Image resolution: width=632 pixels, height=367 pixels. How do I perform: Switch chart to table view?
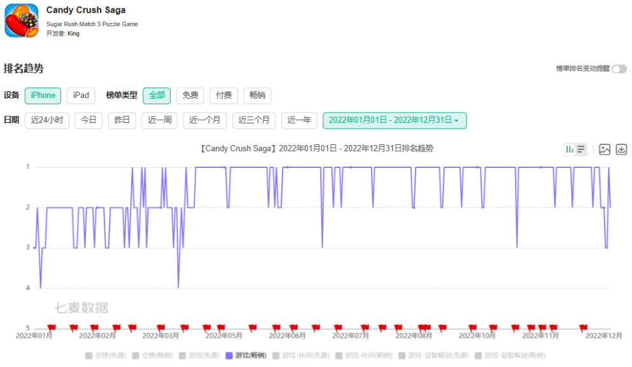[x=580, y=149]
